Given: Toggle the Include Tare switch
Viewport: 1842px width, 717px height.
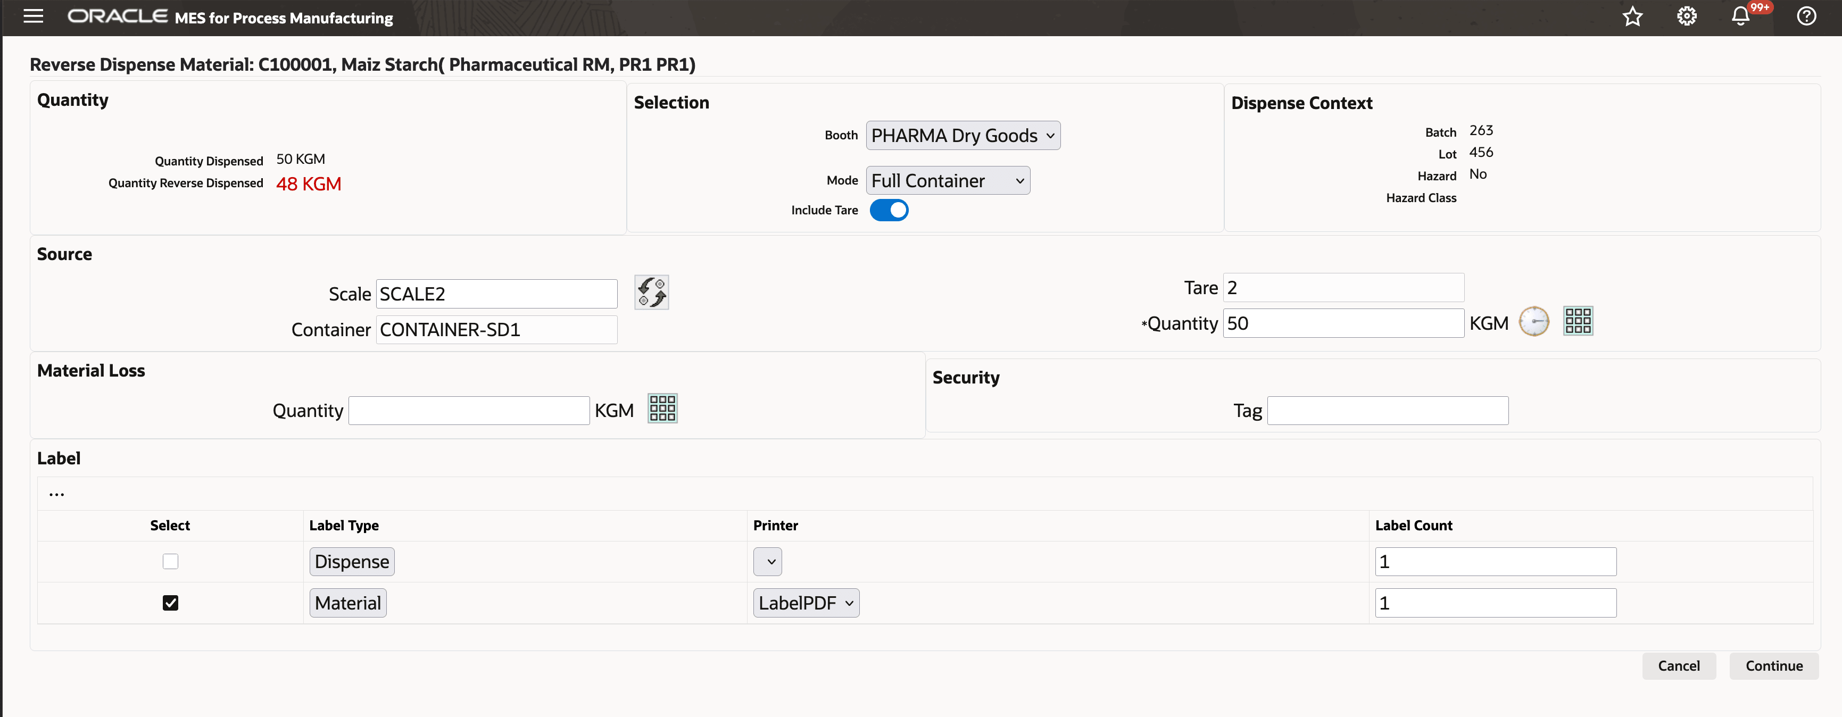Looking at the screenshot, I should click(889, 210).
